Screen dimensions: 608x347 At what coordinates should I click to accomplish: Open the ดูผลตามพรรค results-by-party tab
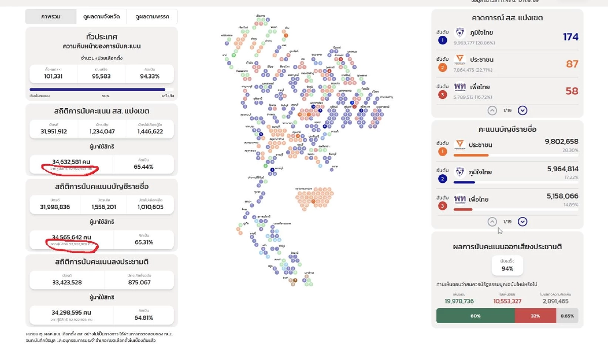tap(152, 17)
